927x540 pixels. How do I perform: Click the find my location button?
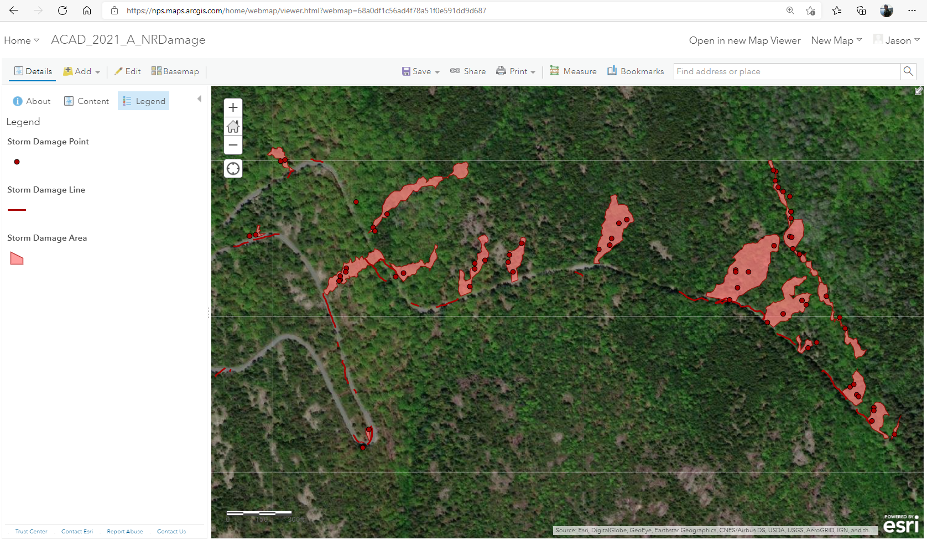(233, 169)
